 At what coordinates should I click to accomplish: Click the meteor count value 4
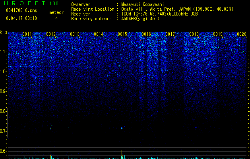pyautogui.click(x=56, y=18)
